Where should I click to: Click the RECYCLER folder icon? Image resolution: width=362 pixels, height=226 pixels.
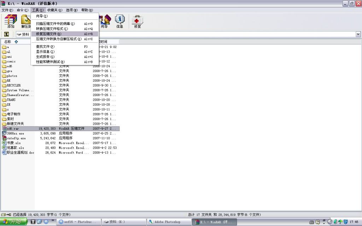(4, 85)
